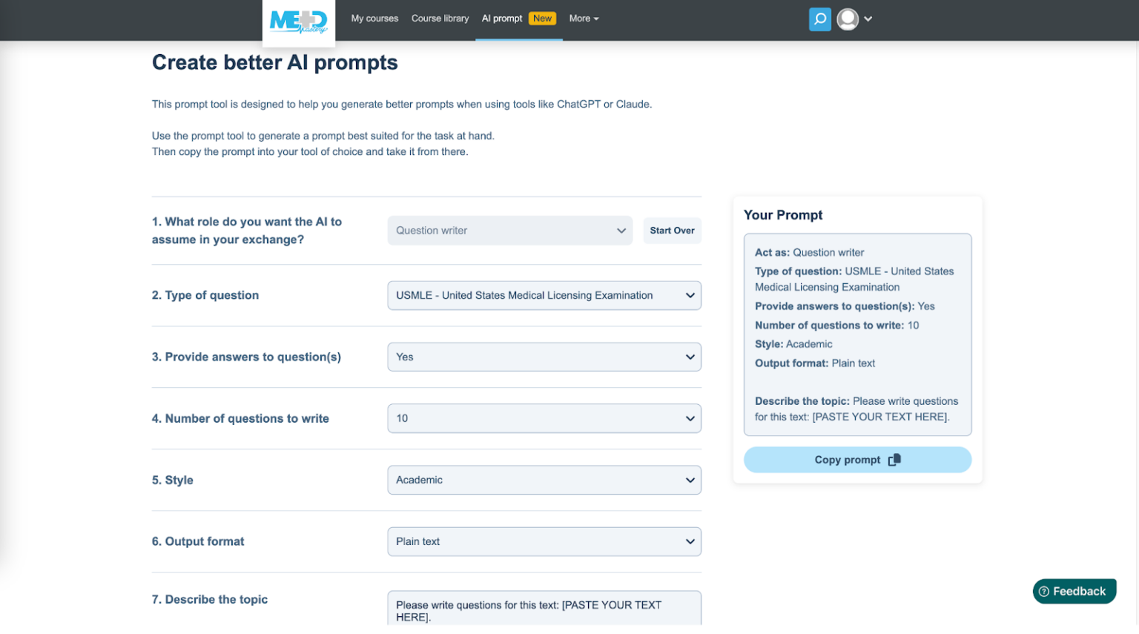Open the USMLE question type dropdown
The image size is (1139, 634).
pos(544,295)
